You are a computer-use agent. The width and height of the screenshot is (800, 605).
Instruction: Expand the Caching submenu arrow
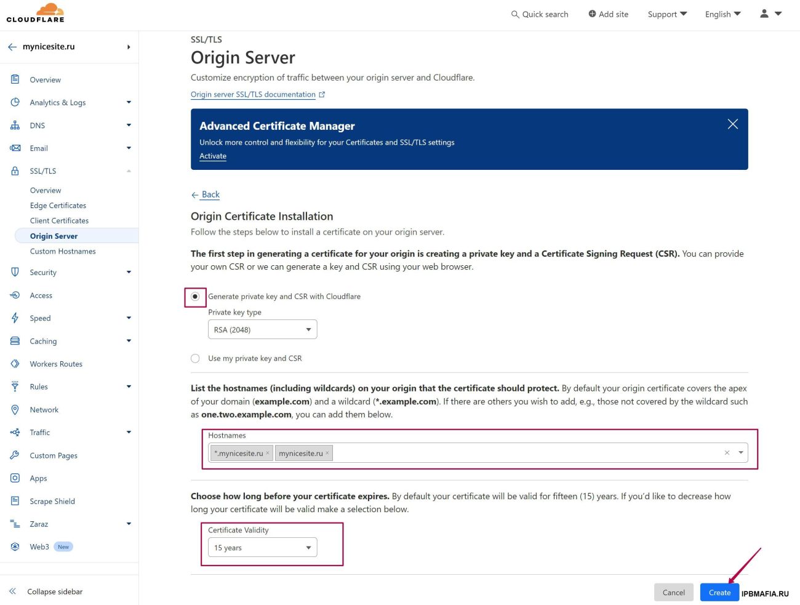[129, 341]
